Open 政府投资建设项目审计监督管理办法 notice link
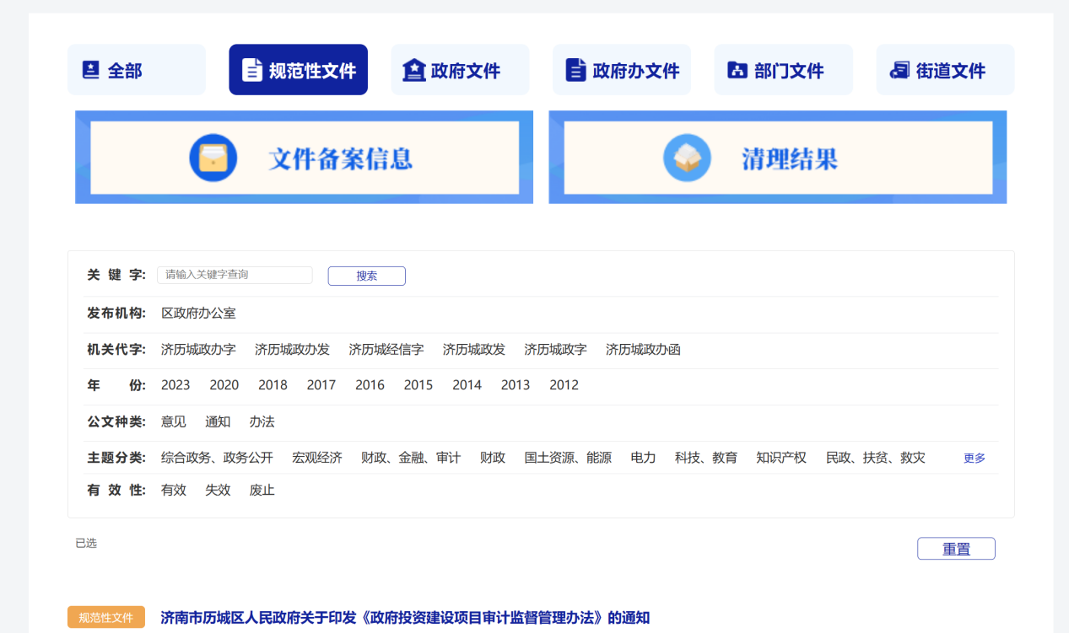This screenshot has height=633, width=1069. (x=405, y=618)
